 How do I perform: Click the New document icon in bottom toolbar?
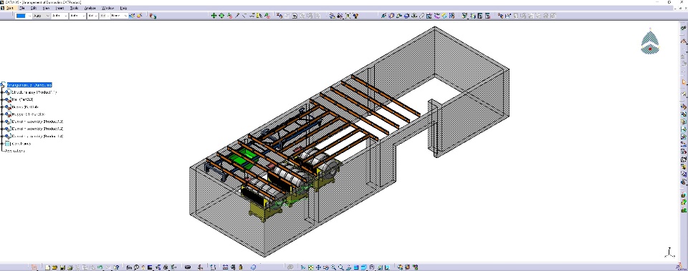pos(47,267)
